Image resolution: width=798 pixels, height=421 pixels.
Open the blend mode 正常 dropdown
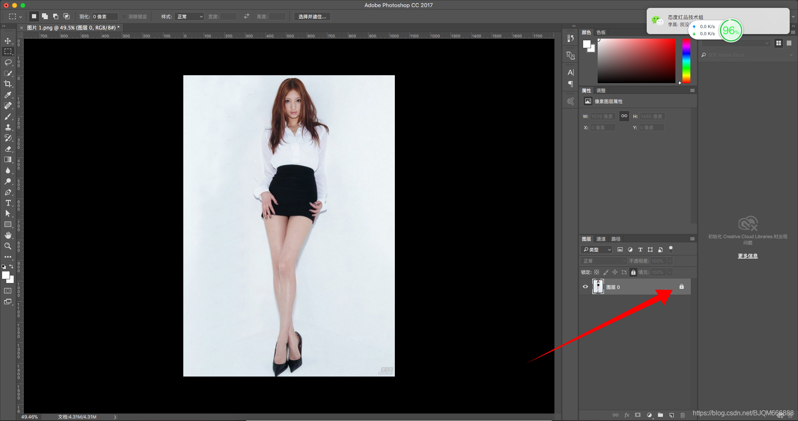pos(603,261)
